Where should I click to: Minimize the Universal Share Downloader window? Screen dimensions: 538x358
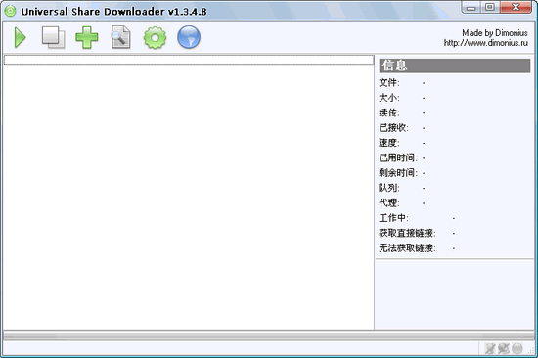[471, 7]
